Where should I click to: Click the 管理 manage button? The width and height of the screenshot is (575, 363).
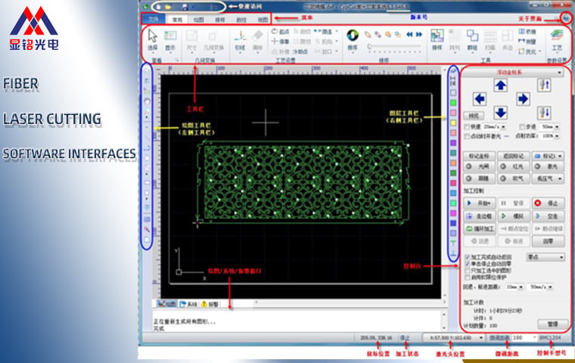tap(552, 324)
